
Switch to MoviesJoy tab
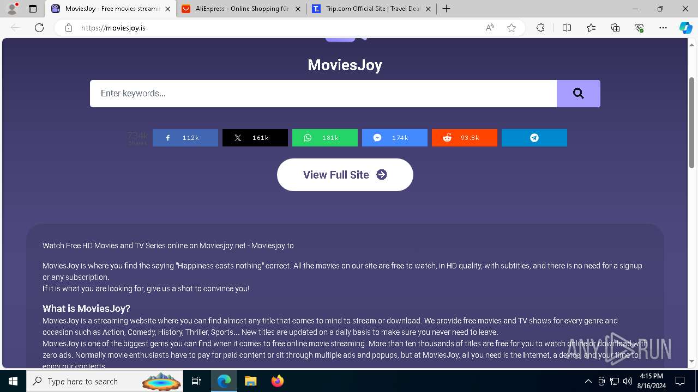(x=111, y=9)
